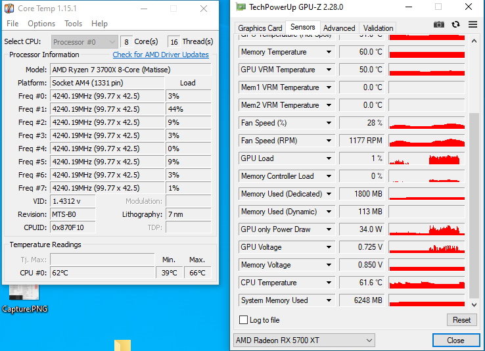This screenshot has height=351, width=485.
Task: Click the GPU-Z scrollbar up arrow
Action: pos(474,41)
